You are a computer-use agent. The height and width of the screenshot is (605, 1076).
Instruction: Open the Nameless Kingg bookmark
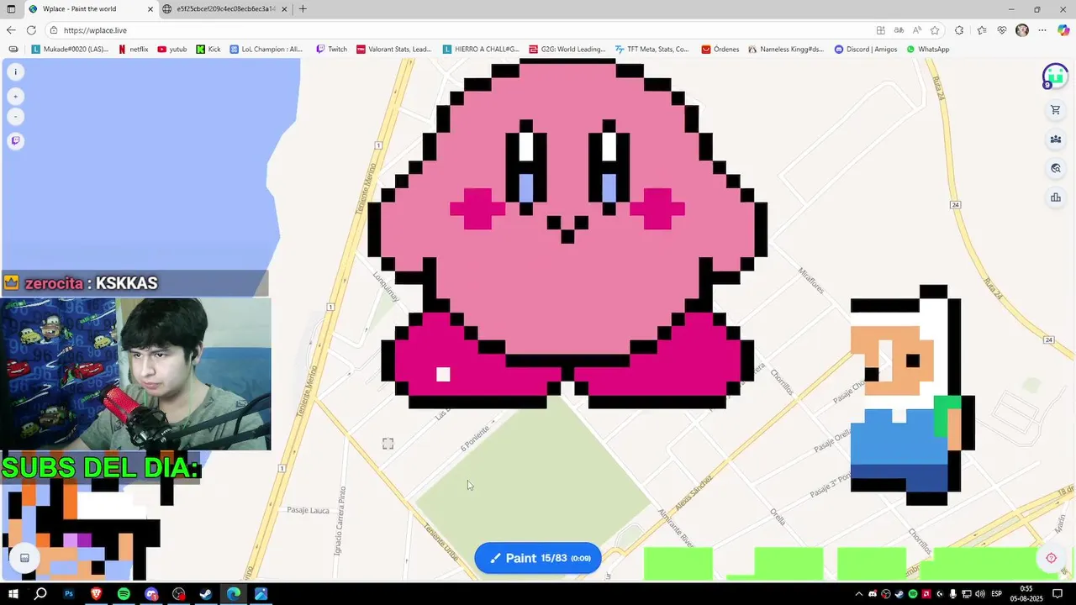click(786, 50)
